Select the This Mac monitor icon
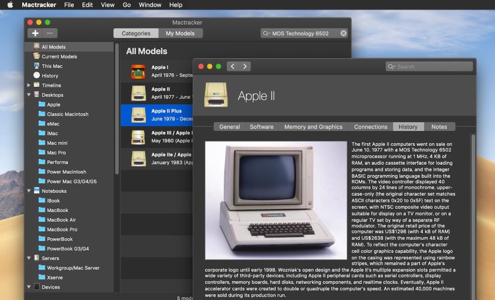This screenshot has height=300, width=495. click(x=37, y=66)
